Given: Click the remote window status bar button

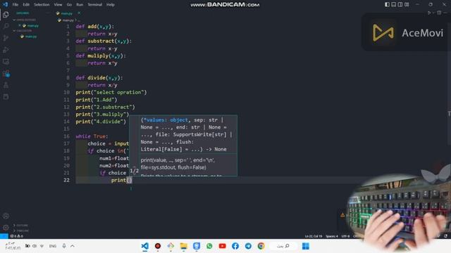Looking at the screenshot, I should pos(4,236).
